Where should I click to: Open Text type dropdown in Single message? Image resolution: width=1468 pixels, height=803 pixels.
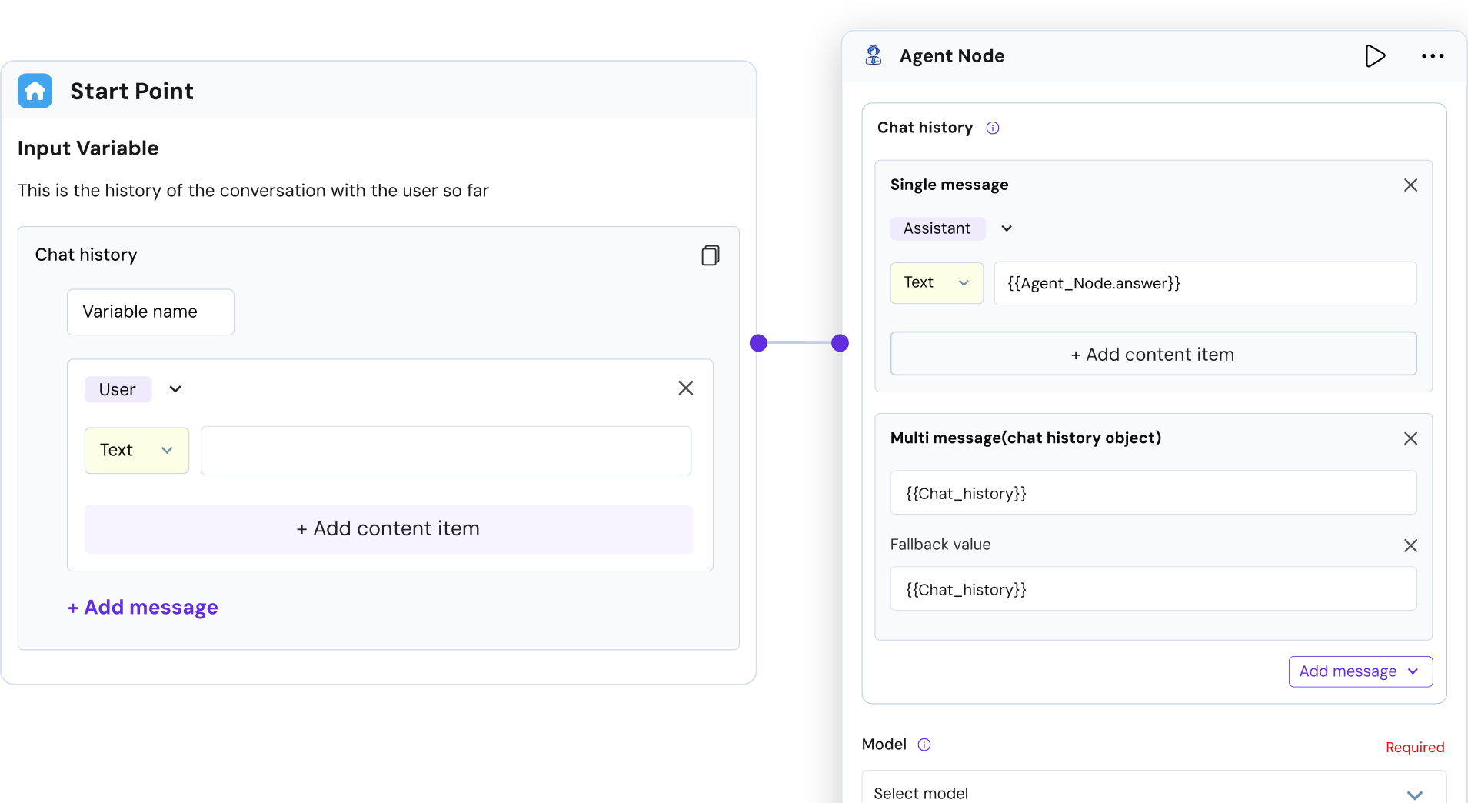coord(937,283)
